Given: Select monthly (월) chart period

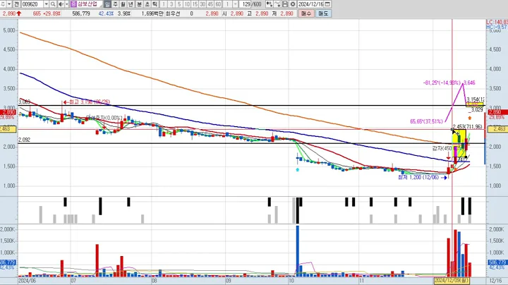Looking at the screenshot, I should click(123, 4).
